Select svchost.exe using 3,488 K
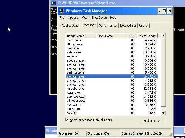This screenshot has width=185, height=138. (x=112, y=64)
